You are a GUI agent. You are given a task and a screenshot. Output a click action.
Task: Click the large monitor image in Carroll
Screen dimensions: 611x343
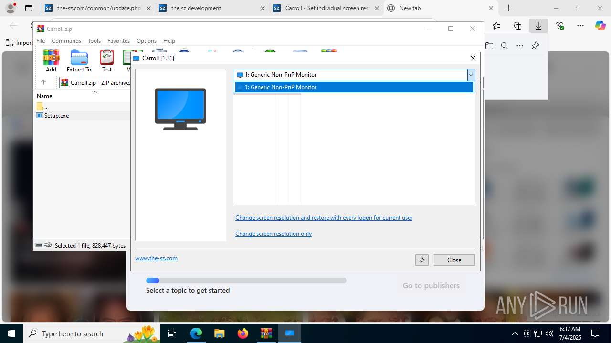(x=180, y=109)
